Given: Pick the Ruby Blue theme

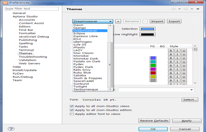Looking at the screenshot, I should click(82, 72).
